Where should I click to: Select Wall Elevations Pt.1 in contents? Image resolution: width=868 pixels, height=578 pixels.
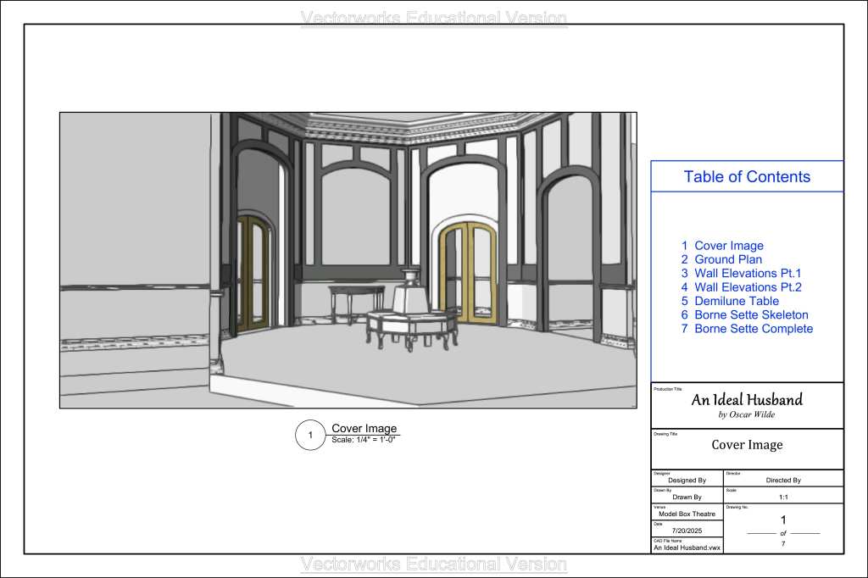[747, 273]
